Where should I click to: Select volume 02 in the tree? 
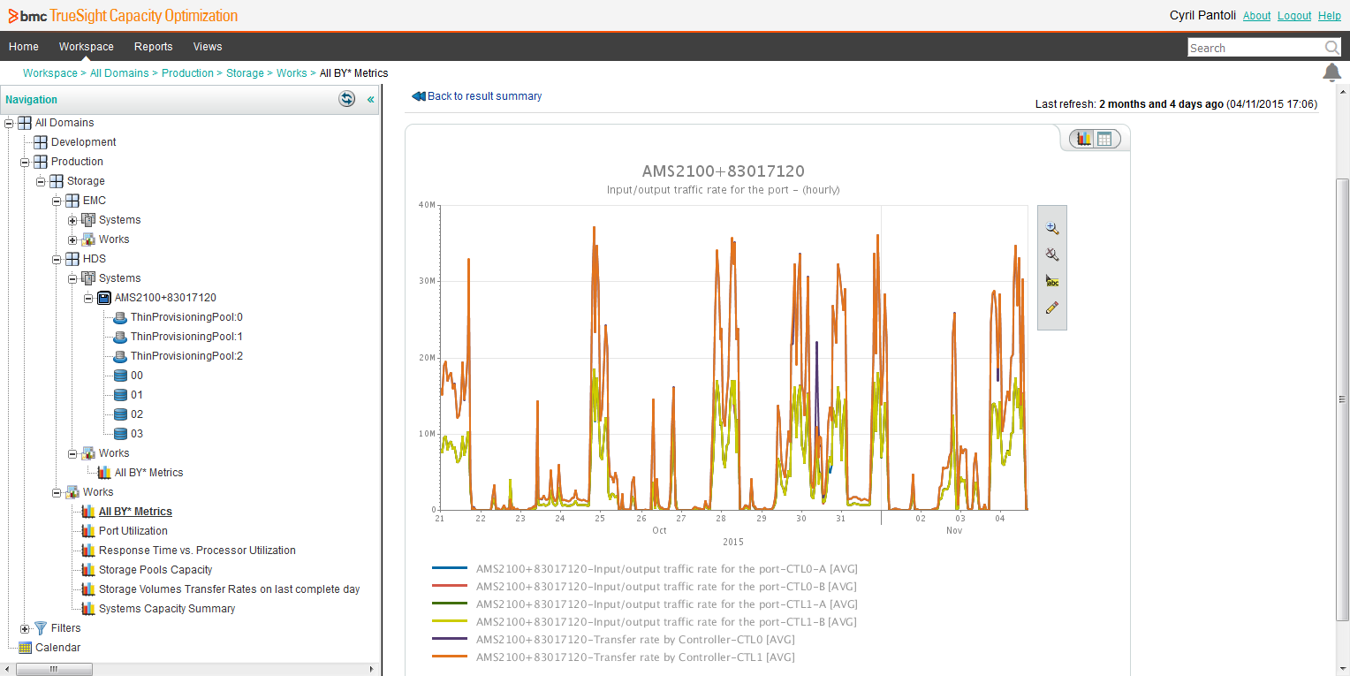click(137, 414)
